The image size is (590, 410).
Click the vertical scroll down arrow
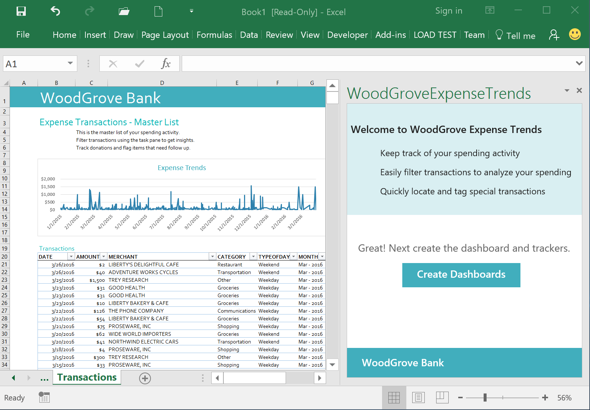[x=332, y=365]
